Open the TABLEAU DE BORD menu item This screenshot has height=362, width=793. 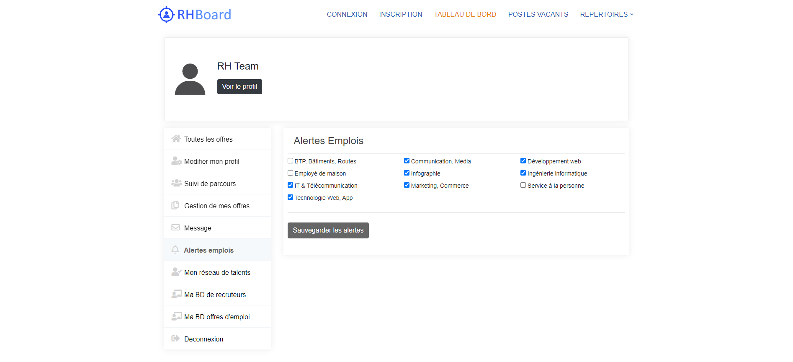click(x=465, y=14)
